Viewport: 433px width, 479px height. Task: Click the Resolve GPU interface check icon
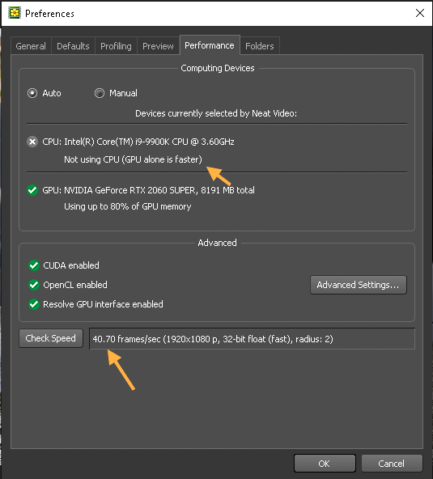(34, 304)
